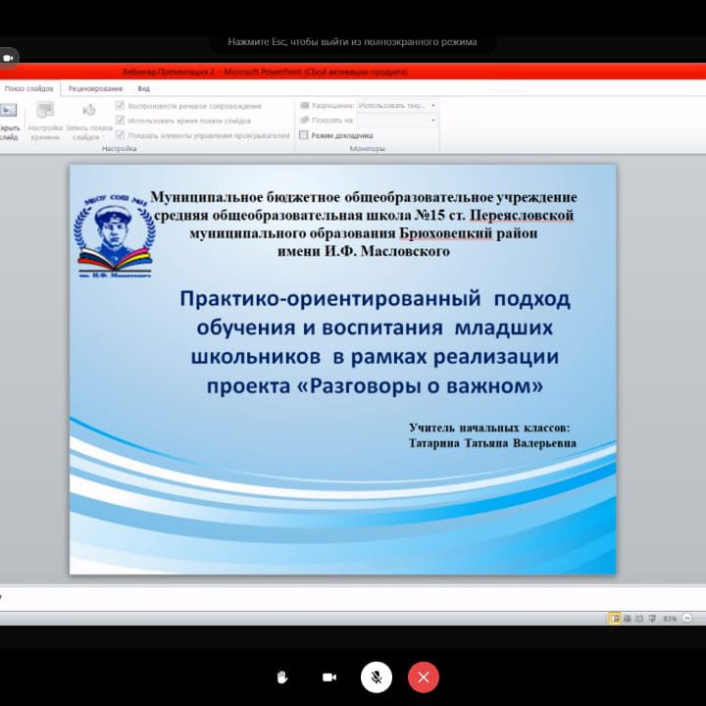Open Reading view from status bar

638,619
